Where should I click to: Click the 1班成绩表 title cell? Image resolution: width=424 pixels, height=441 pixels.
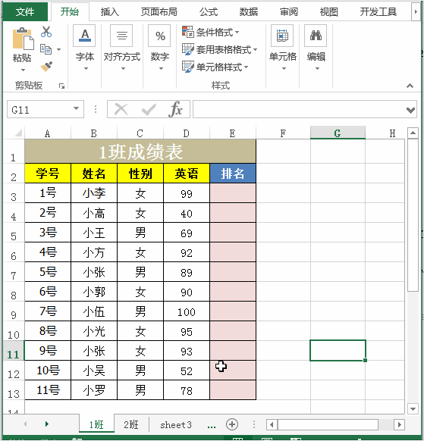(140, 152)
